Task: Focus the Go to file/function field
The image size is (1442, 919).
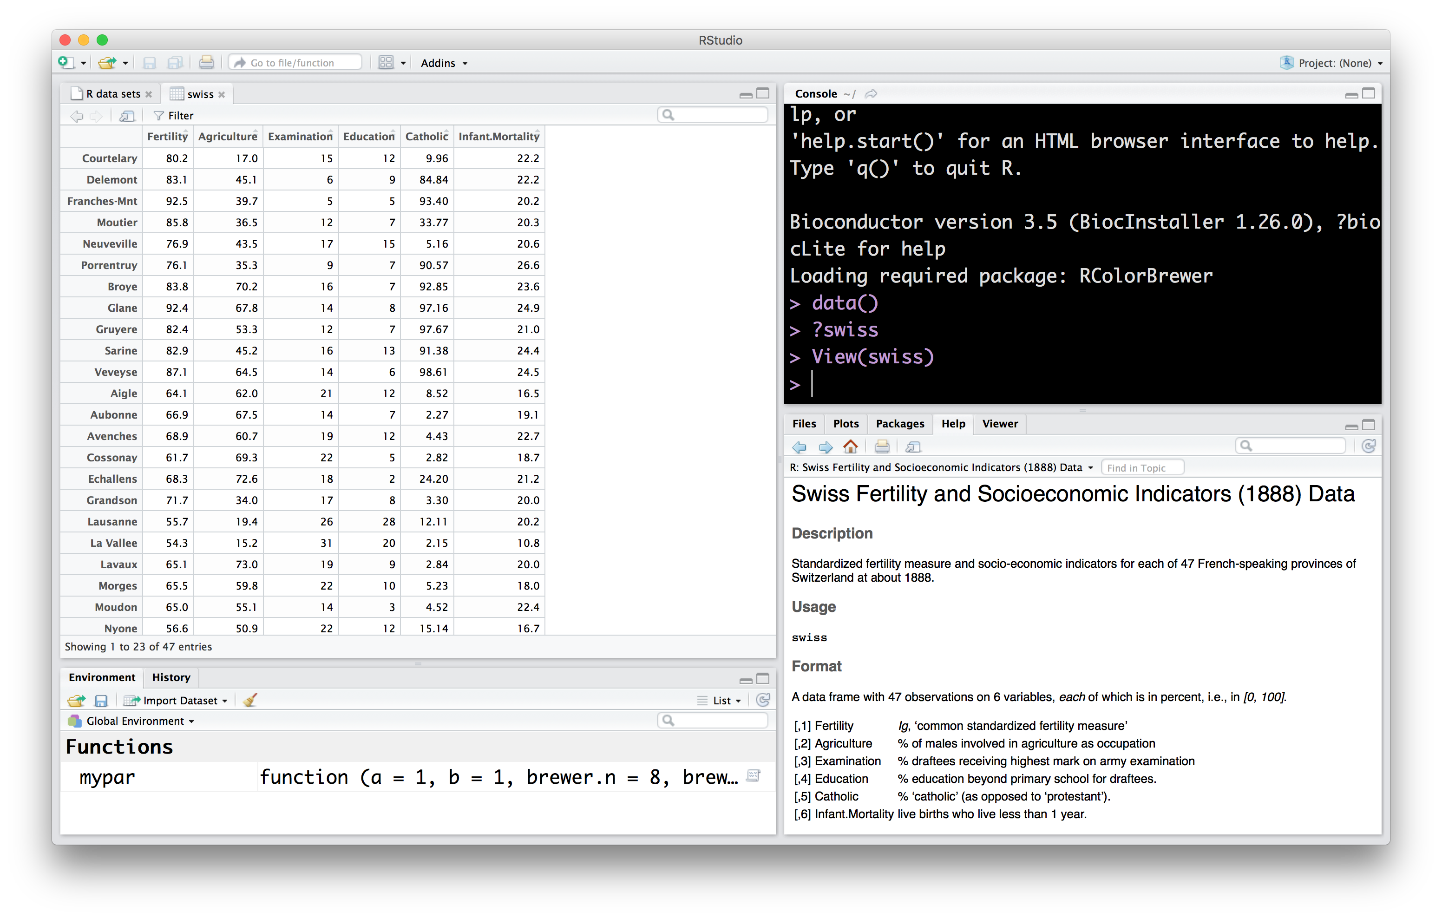Action: tap(295, 63)
